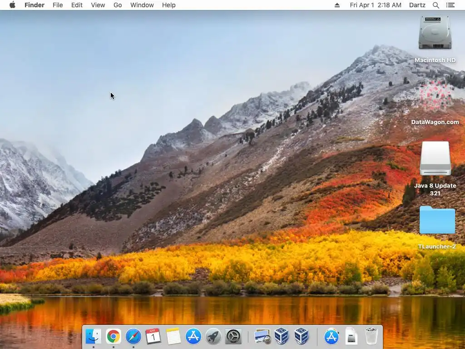Open the Notes app in the Dock

(173, 337)
